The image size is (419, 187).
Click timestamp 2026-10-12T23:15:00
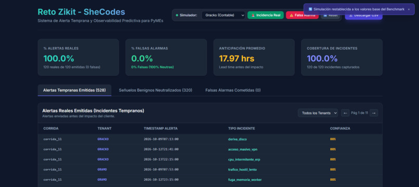pos(161,180)
